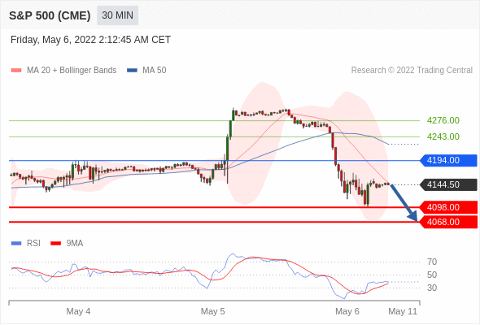Click the blue MA 50 legend swatch
The width and height of the screenshot is (480, 325).
click(x=132, y=71)
